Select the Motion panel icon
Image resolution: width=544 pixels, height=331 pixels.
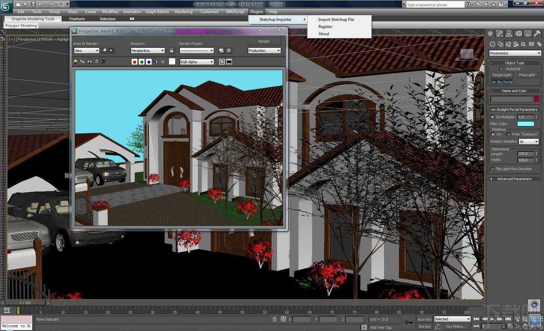(x=519, y=33)
